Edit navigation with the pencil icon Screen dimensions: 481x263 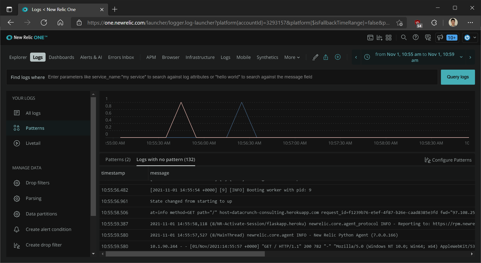click(x=315, y=57)
